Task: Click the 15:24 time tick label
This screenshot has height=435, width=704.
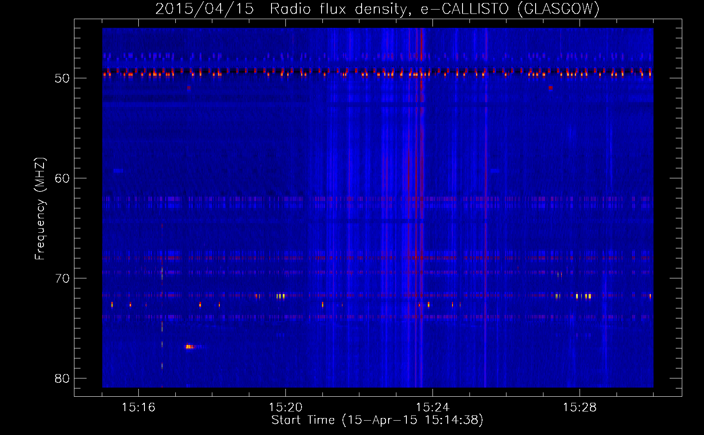Action: [432, 408]
